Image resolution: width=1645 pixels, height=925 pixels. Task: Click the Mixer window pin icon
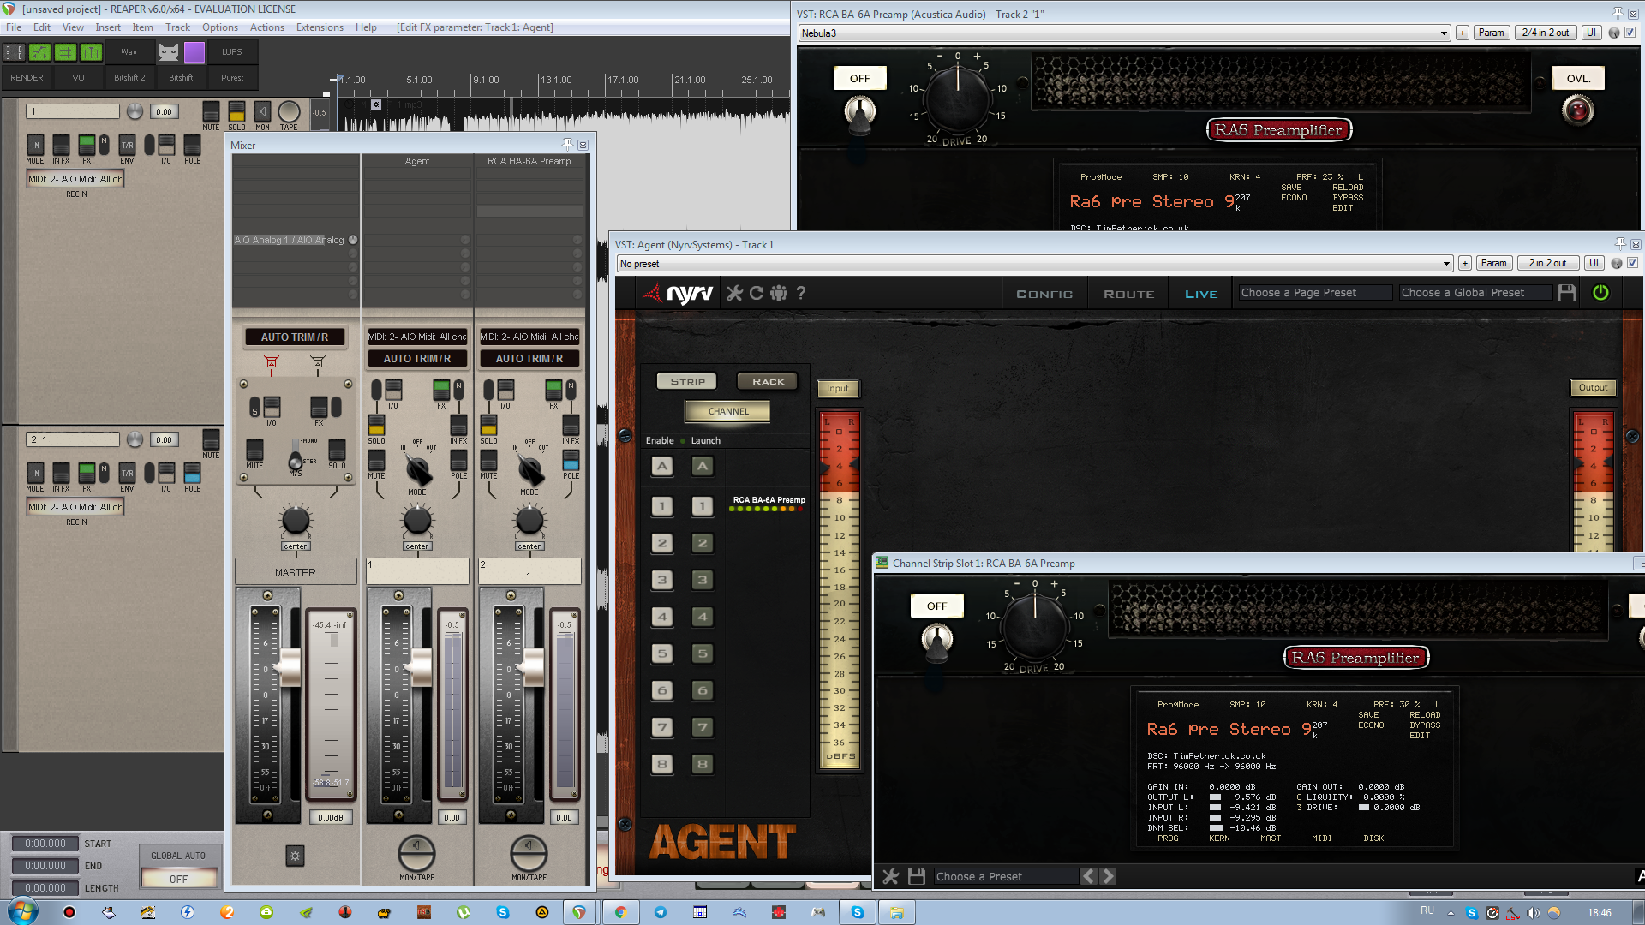[x=567, y=144]
